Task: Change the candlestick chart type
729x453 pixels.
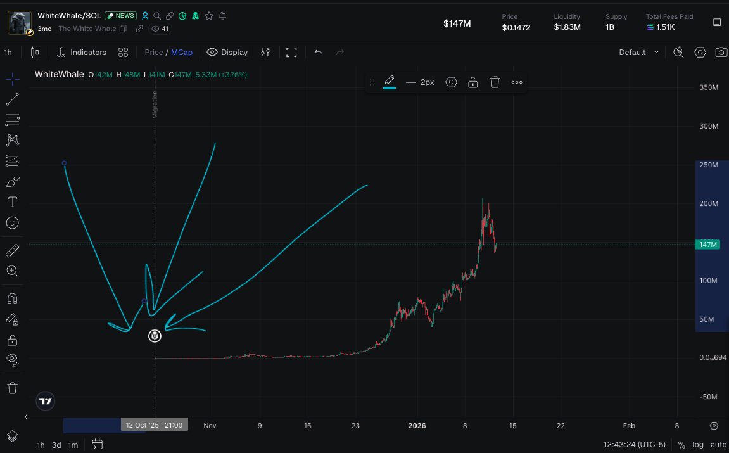Action: click(35, 53)
